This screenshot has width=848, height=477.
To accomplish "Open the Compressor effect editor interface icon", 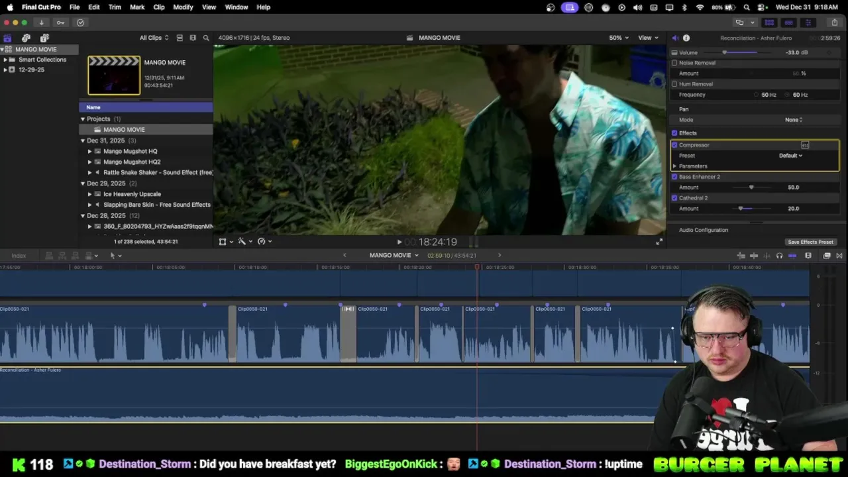I will [x=805, y=145].
